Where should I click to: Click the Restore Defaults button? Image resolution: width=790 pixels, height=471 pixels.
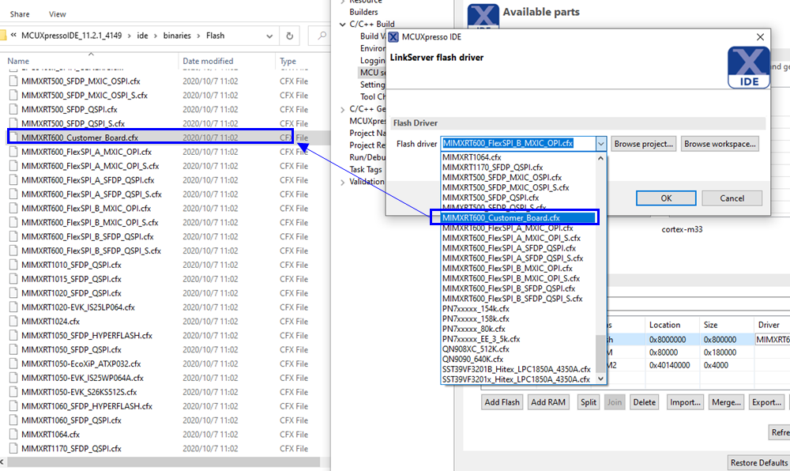(758, 462)
